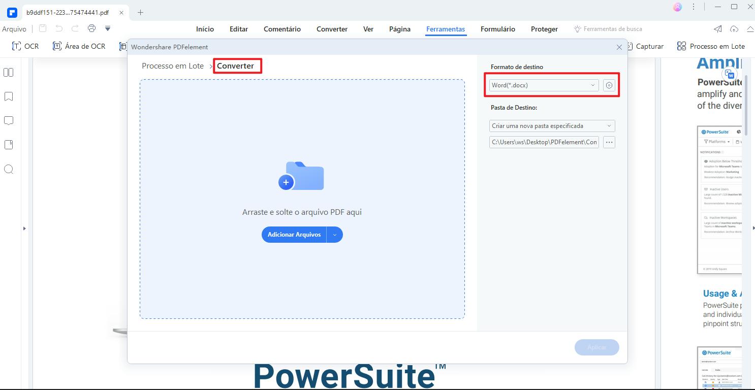The width and height of the screenshot is (755, 390).
Task: Click the OCR tool icon
Action: pyautogui.click(x=17, y=46)
